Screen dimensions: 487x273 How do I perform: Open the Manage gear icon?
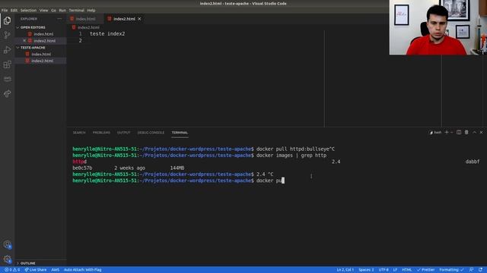(x=7, y=259)
